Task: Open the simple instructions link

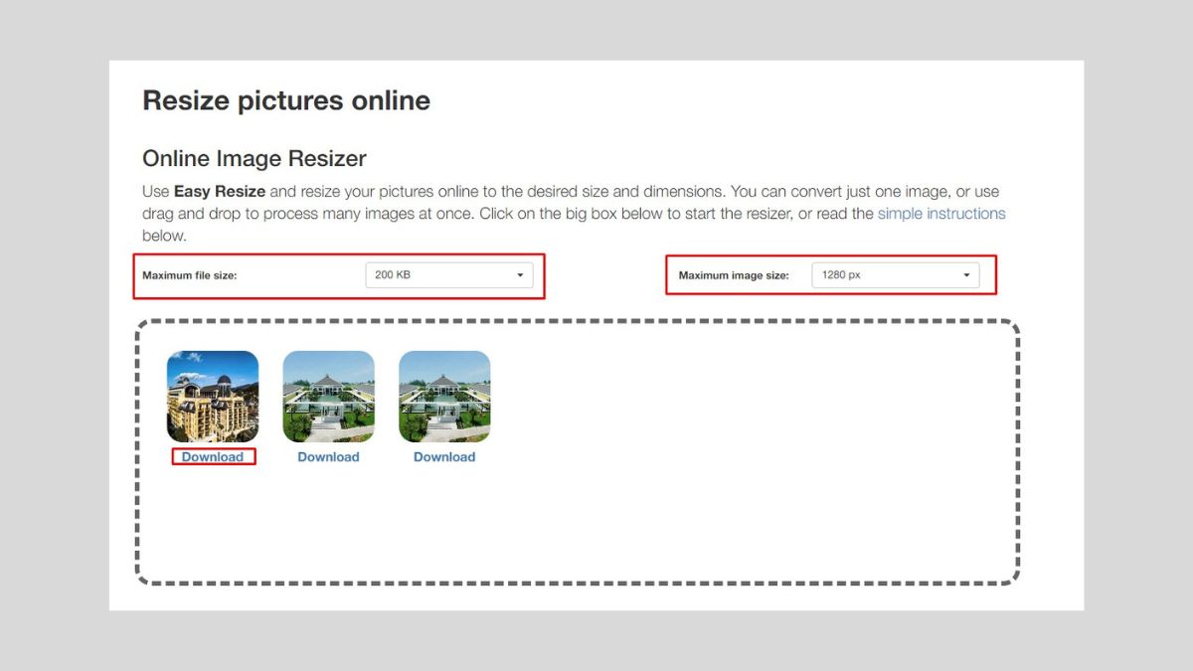Action: coord(940,214)
